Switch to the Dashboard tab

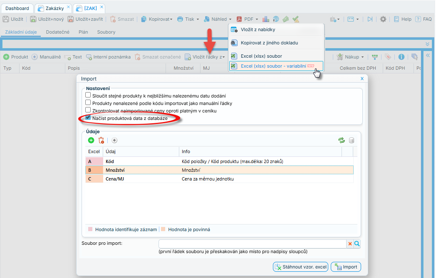pos(17,8)
